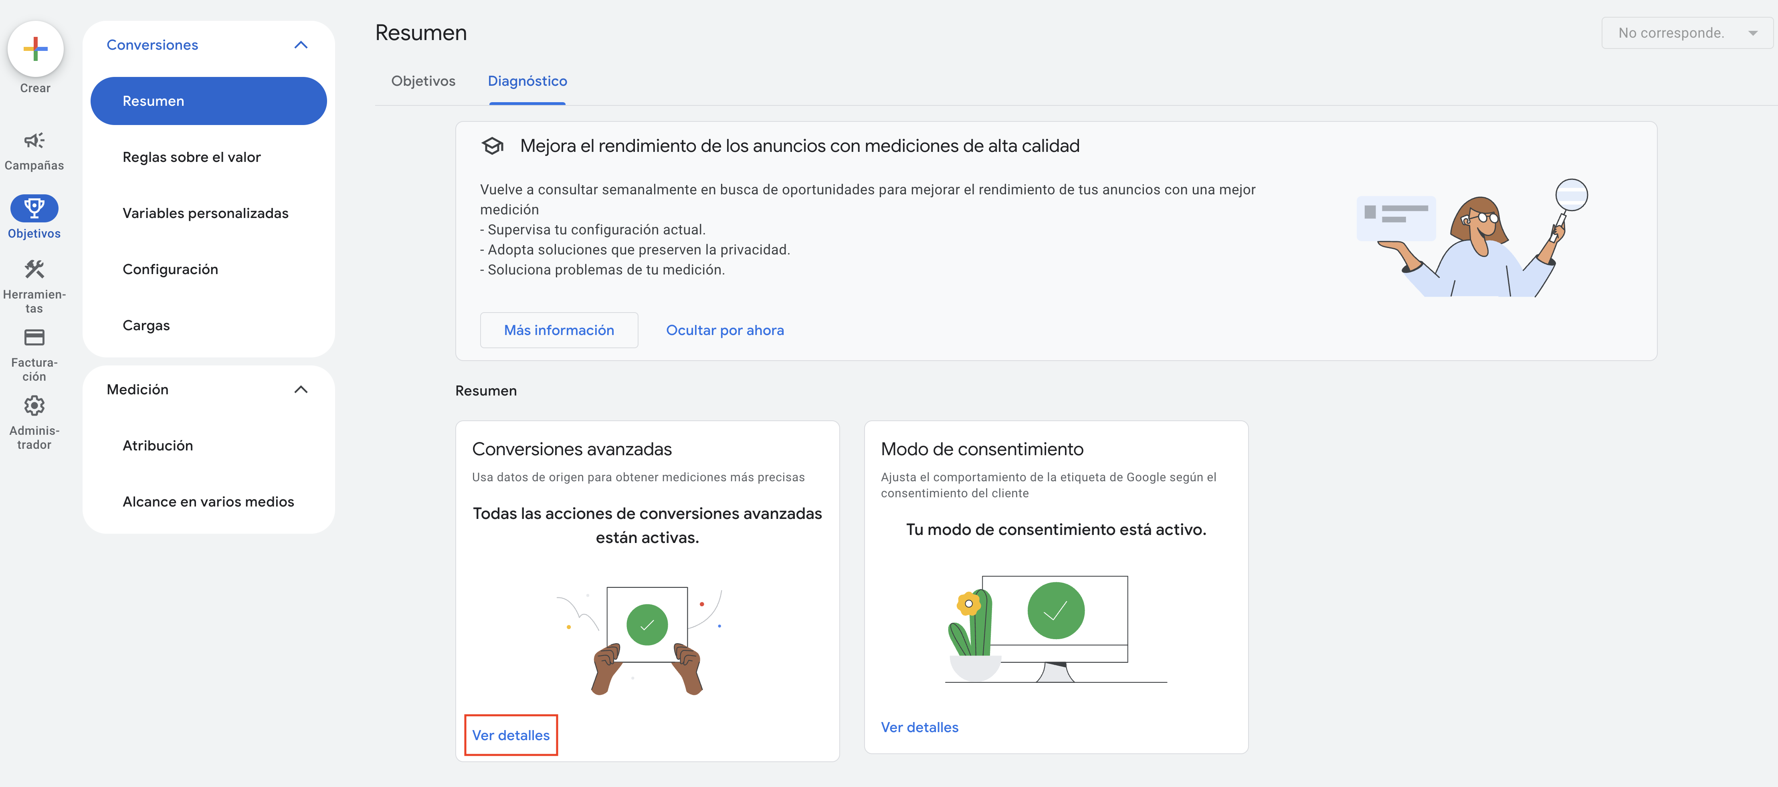Open Variables personalizadas menu item
This screenshot has width=1778, height=787.
click(206, 213)
